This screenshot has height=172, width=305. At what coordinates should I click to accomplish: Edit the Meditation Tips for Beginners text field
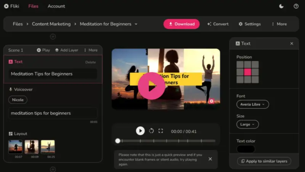[53, 74]
